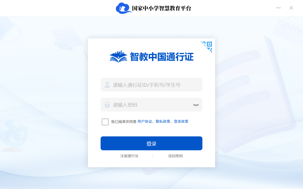This screenshot has width=303, height=189.
Task: Open the 隐私政策 link
Action: (163, 121)
